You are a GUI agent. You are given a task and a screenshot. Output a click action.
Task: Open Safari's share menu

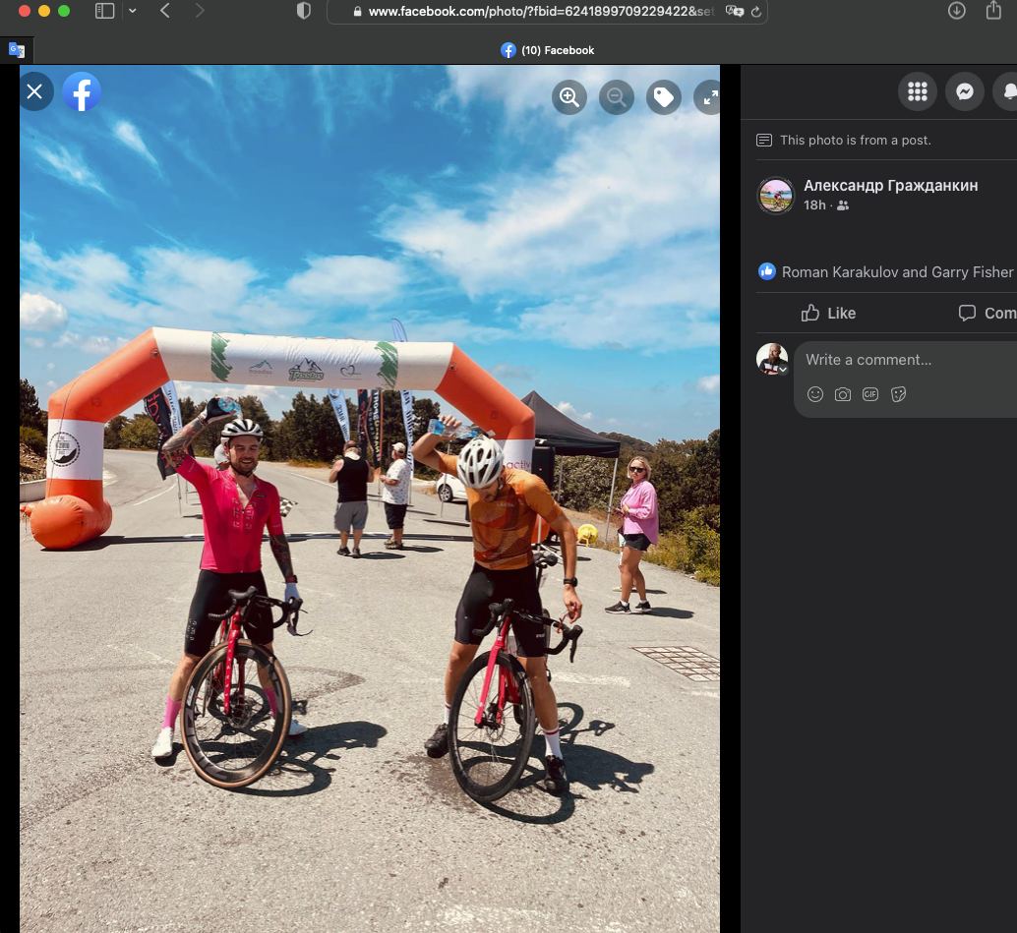tap(993, 11)
